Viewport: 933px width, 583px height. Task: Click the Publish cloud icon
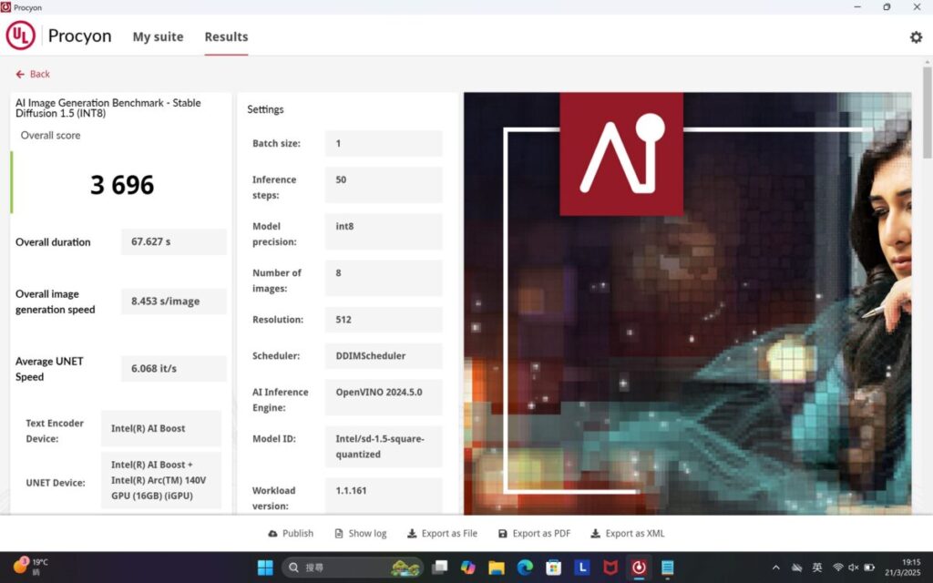272,534
